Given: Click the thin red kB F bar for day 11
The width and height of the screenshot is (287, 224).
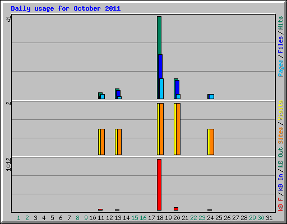Looking at the screenshot, I should tap(100, 209).
